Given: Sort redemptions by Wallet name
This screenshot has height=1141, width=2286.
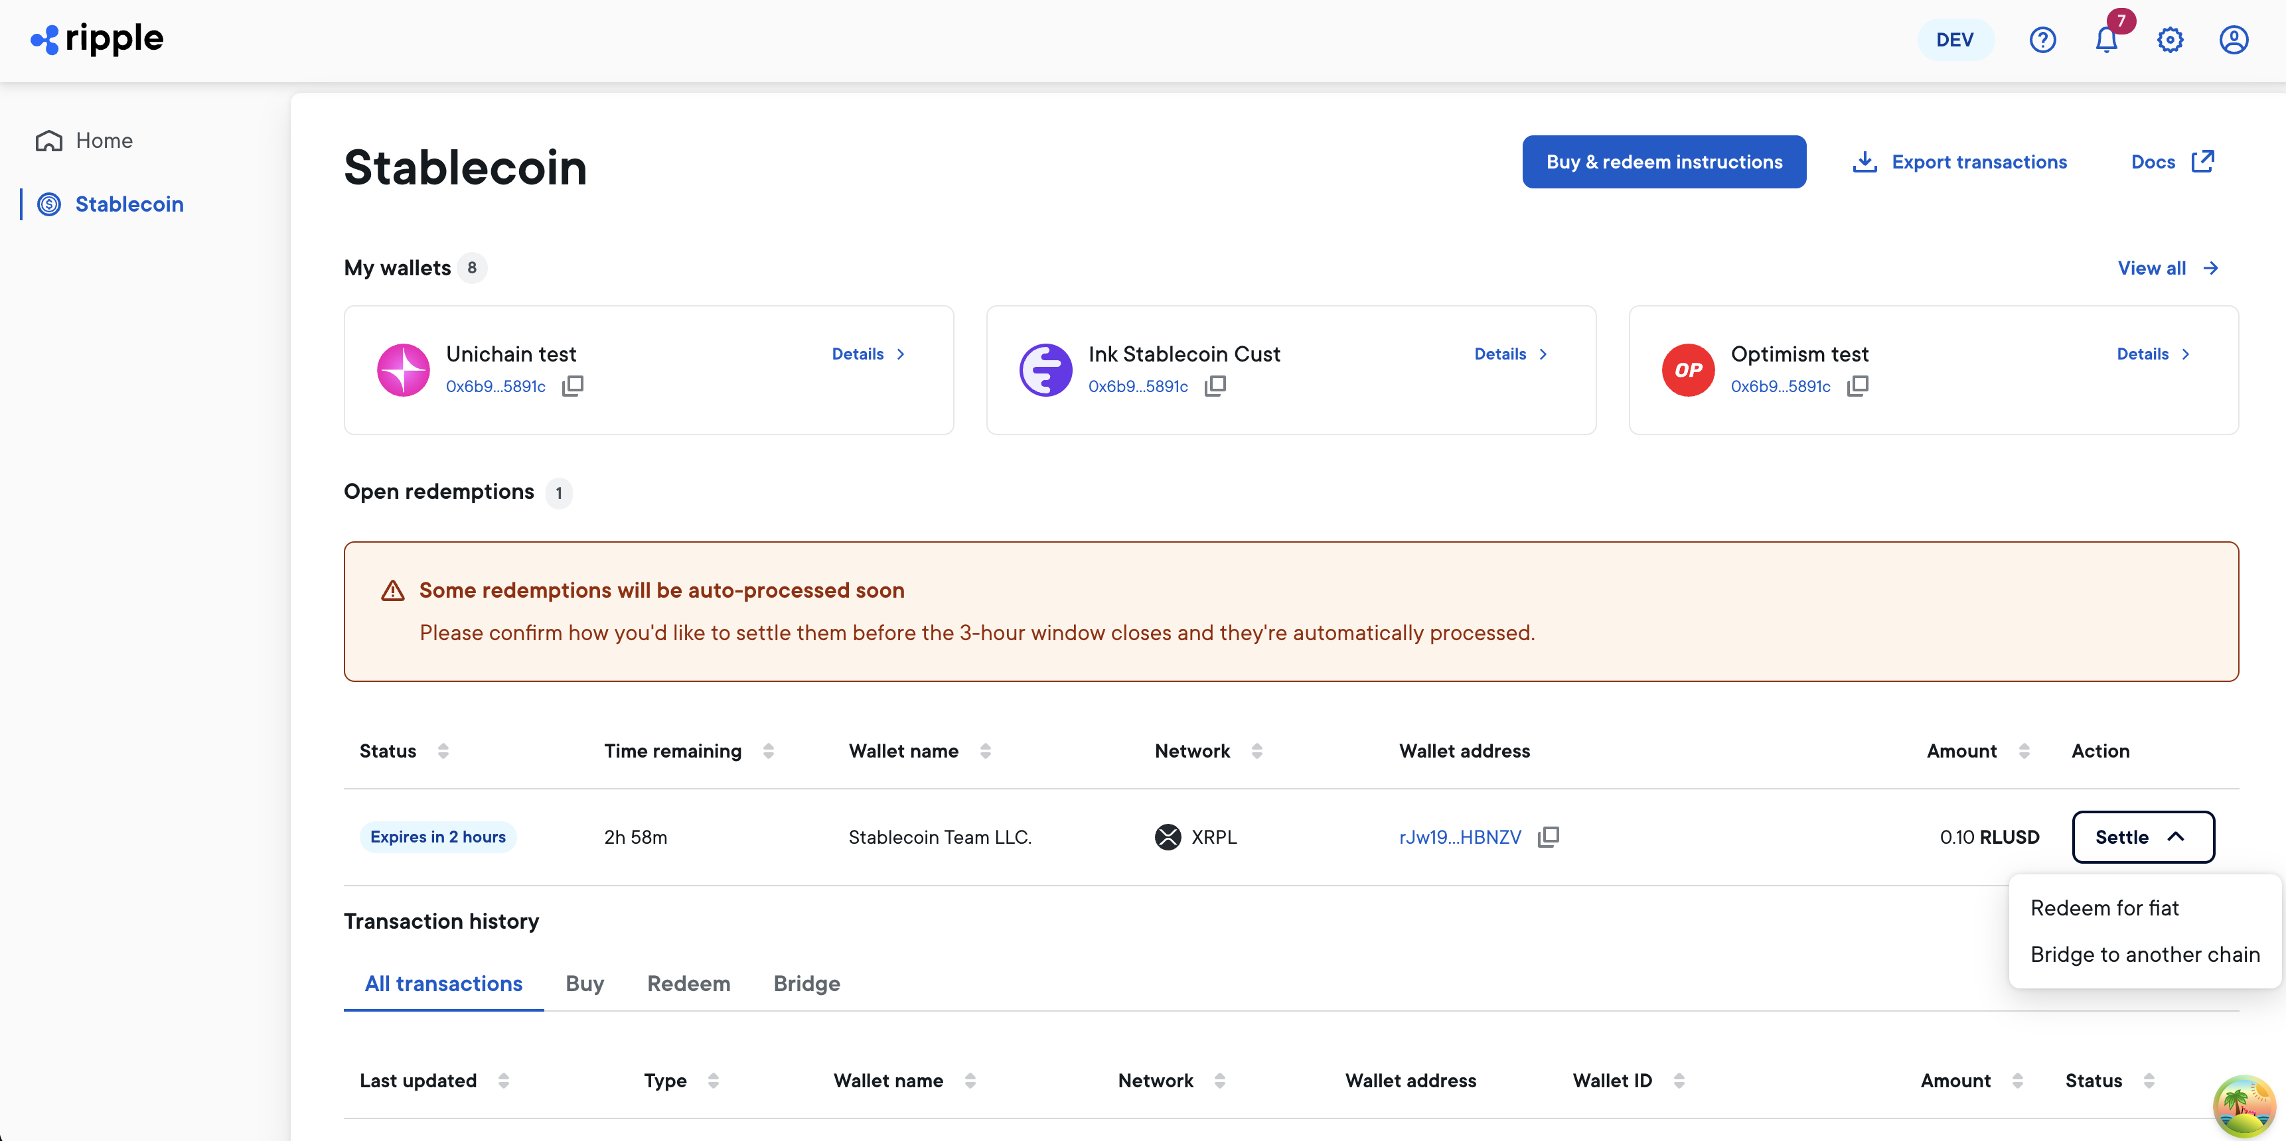Looking at the screenshot, I should 985,751.
